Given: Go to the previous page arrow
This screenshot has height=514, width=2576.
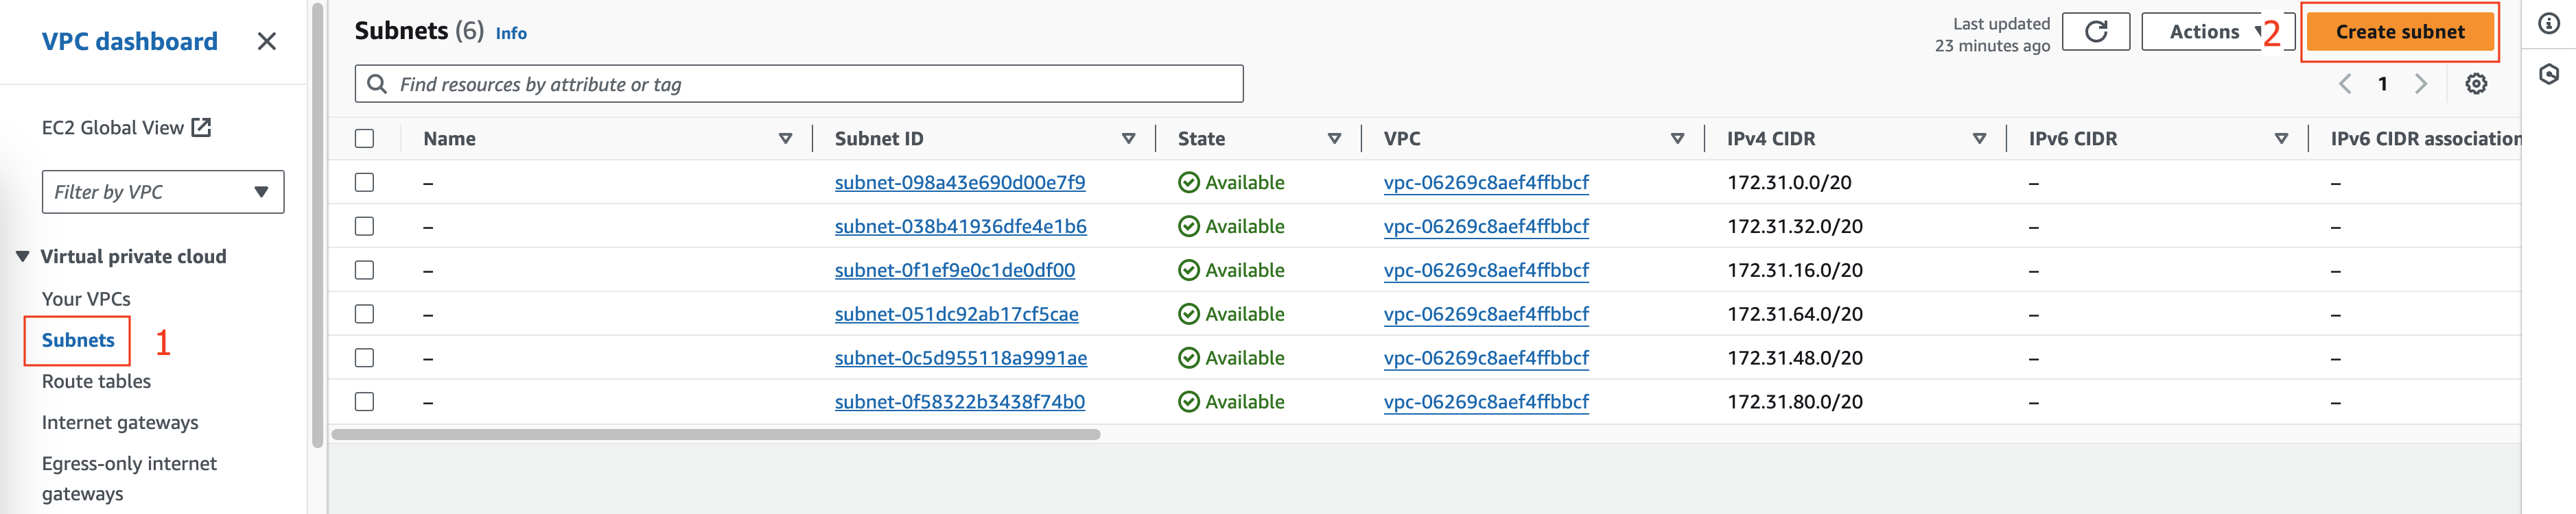Looking at the screenshot, I should [x=2345, y=84].
